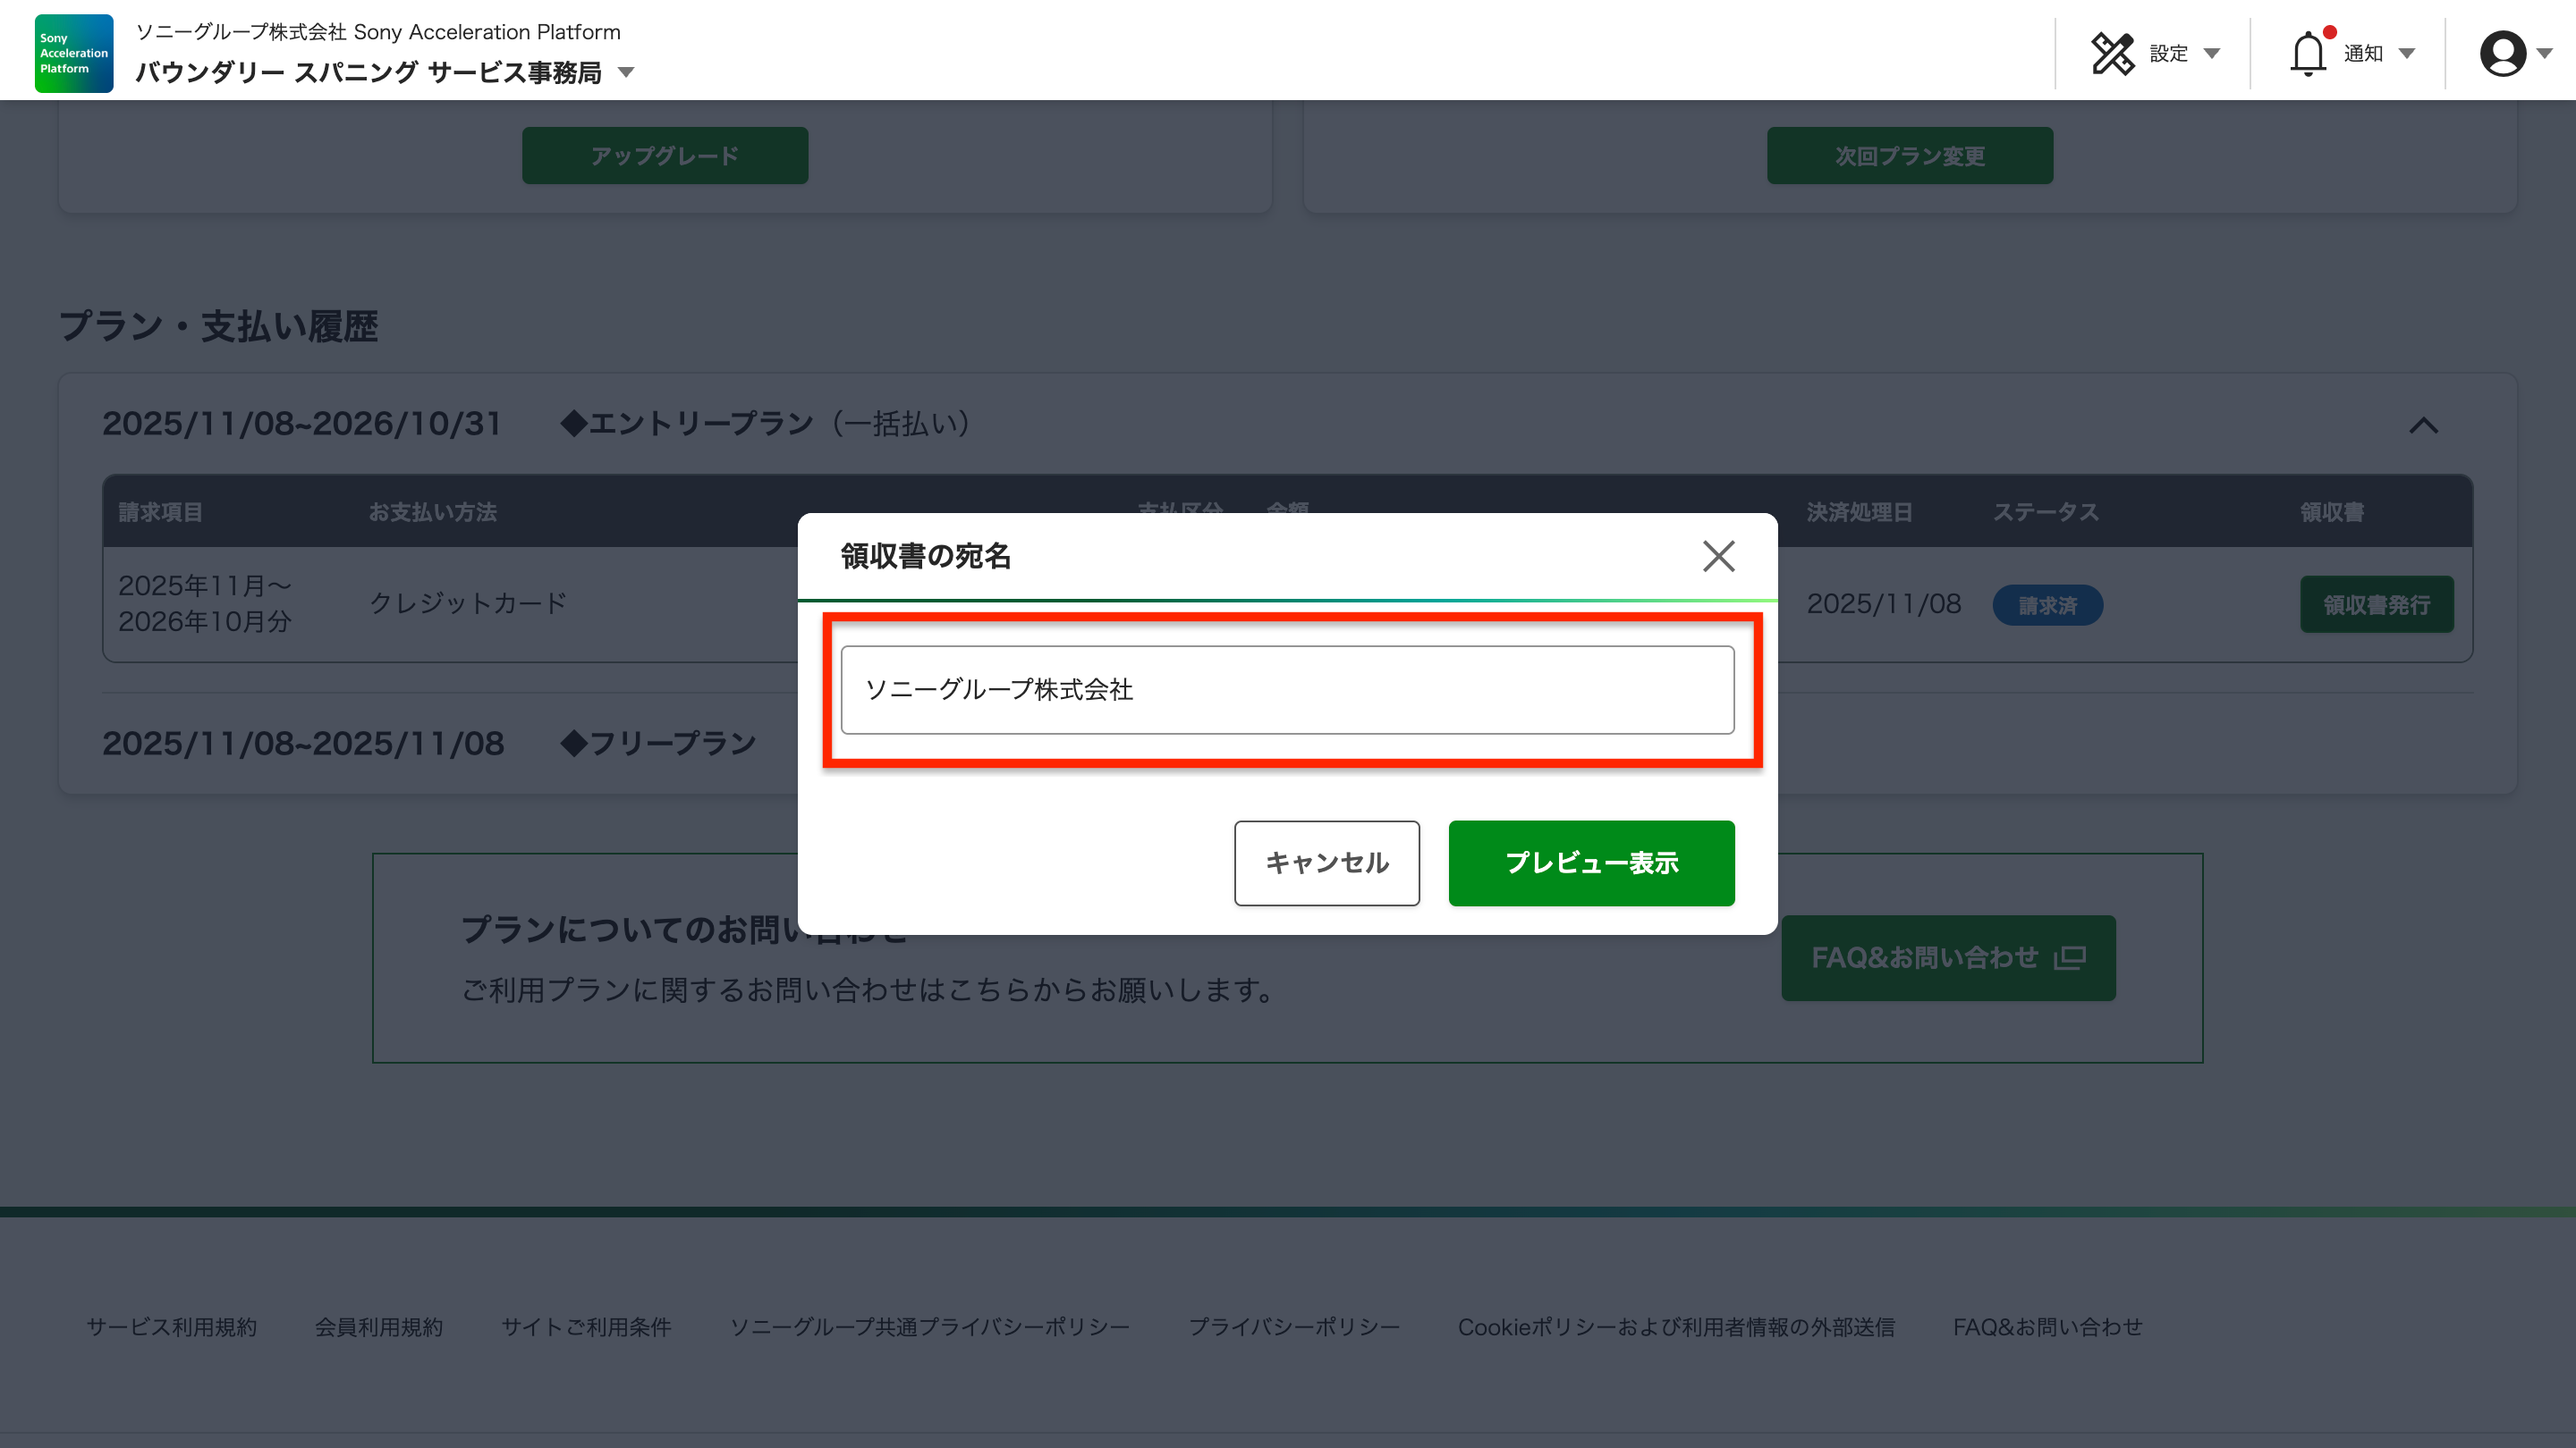This screenshot has height=1448, width=2576.
Task: Click the external link icon on FAQ button
Action: click(x=2069, y=957)
